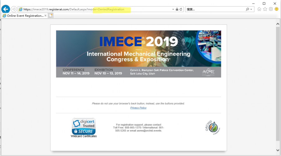Click the browser forward arrow button
281x156 pixels.
pos(14,9)
